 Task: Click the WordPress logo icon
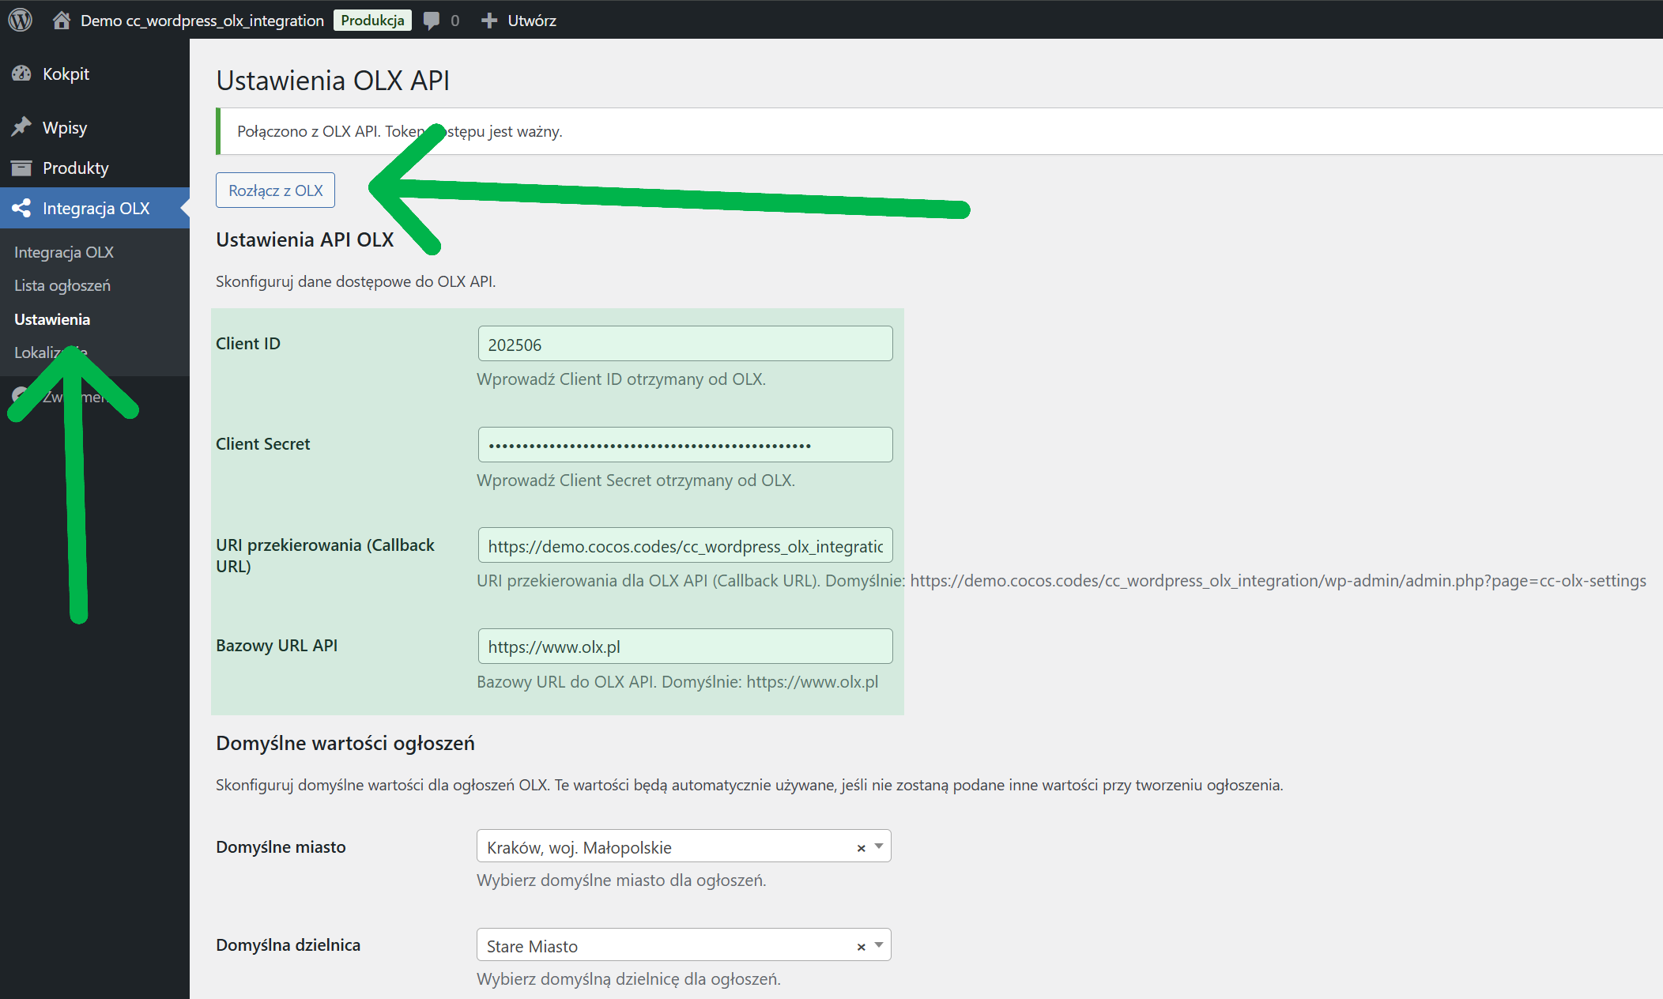coord(21,20)
